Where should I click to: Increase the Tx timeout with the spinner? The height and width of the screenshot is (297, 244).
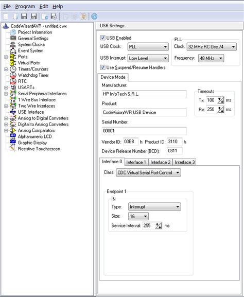[220, 99]
